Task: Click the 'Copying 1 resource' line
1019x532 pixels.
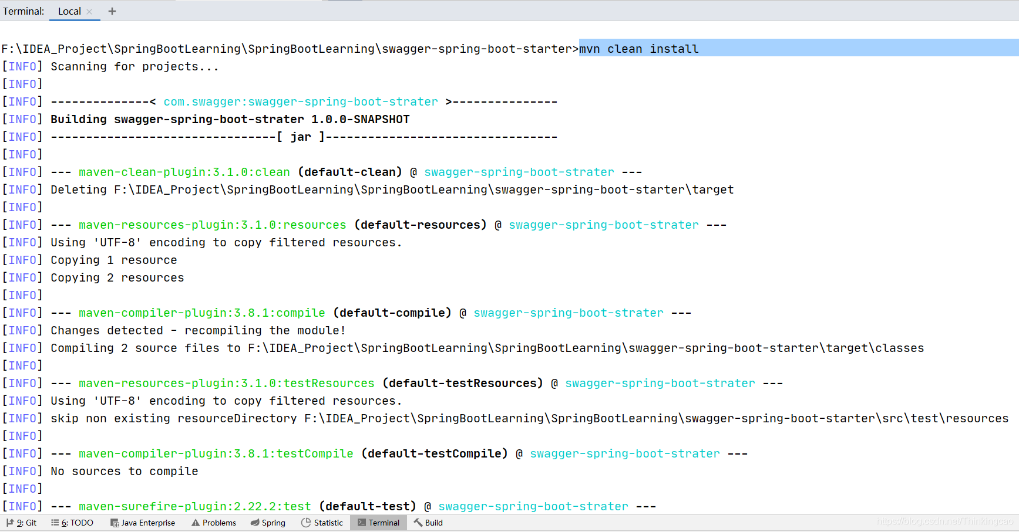Action: coord(114,260)
